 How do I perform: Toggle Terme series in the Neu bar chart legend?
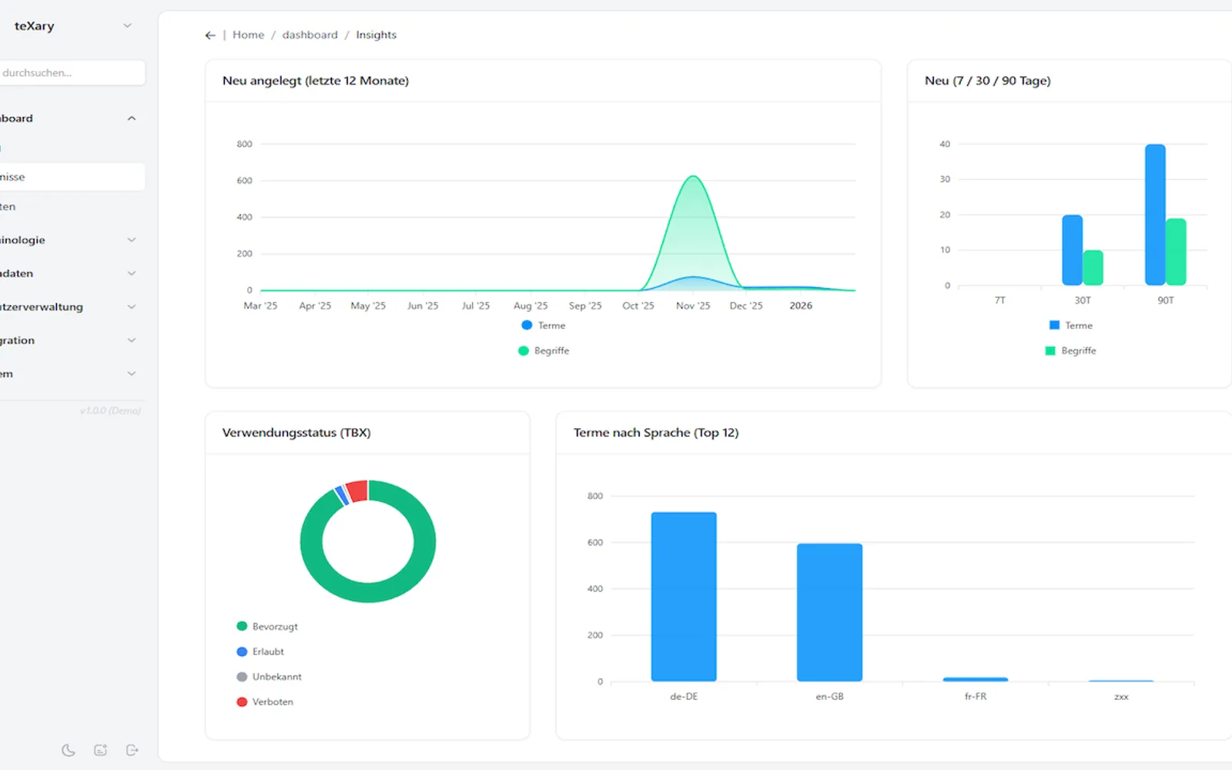click(x=1071, y=326)
